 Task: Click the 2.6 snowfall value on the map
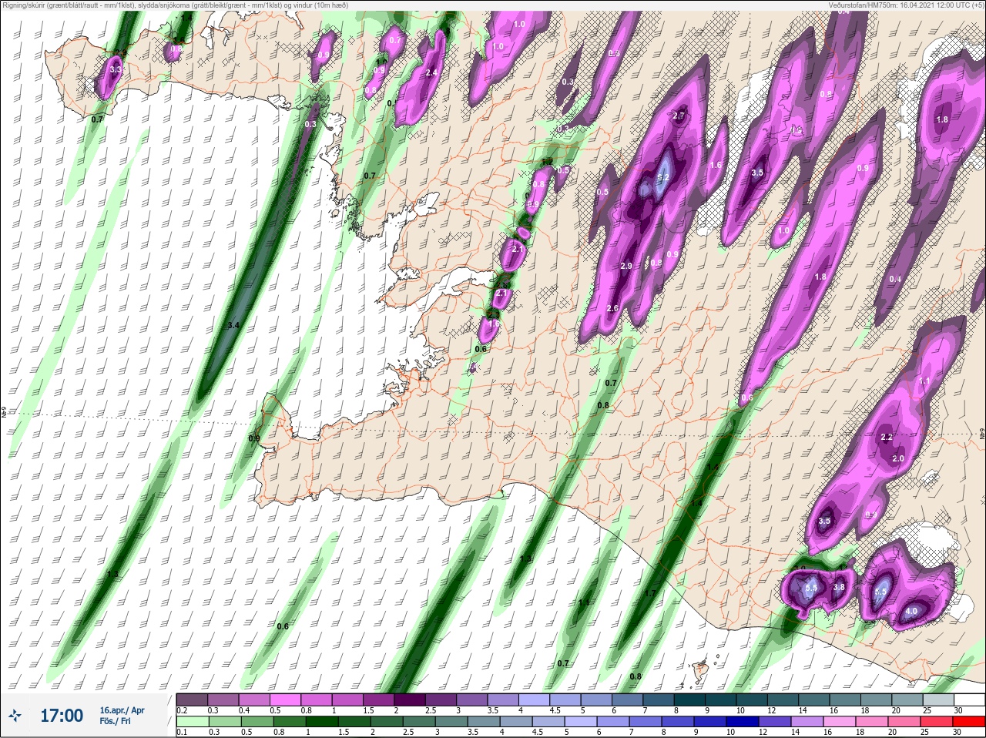click(x=612, y=308)
